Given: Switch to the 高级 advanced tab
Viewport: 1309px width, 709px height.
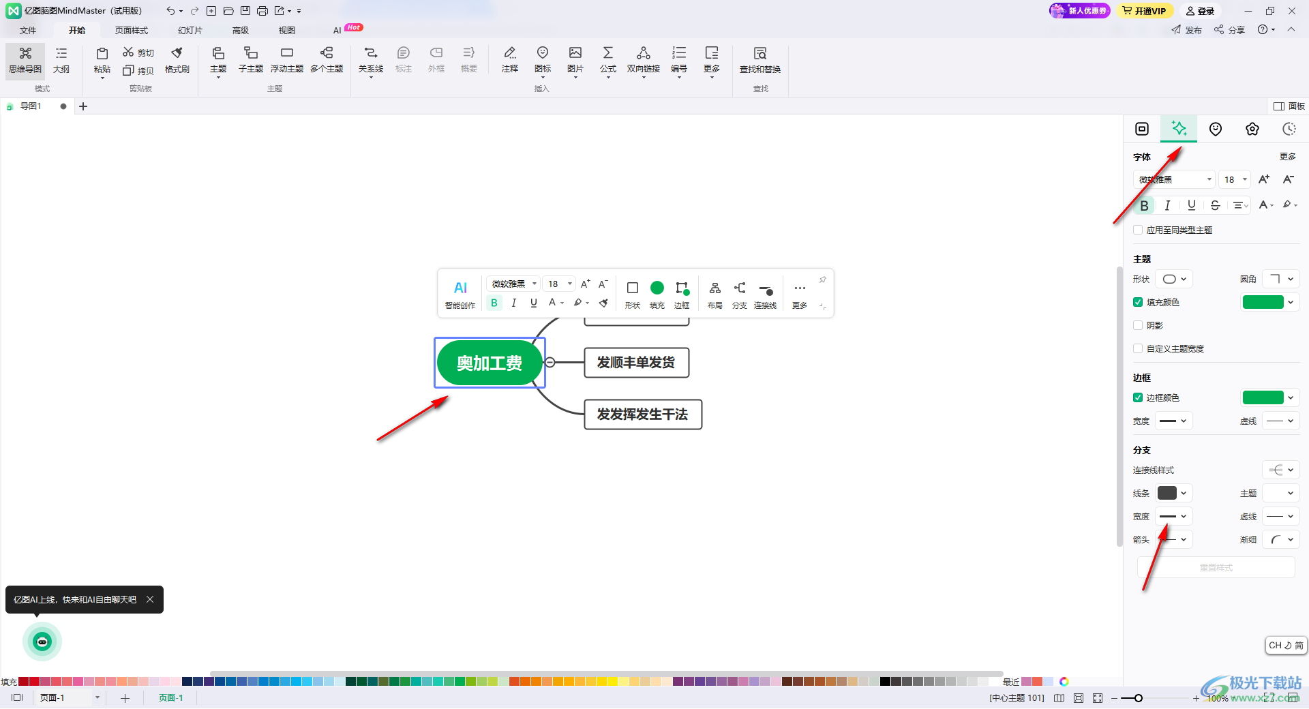Looking at the screenshot, I should pos(241,30).
